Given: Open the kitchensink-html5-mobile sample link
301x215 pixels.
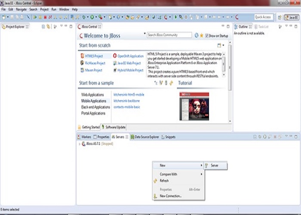Looking at the screenshot, I should coord(129,95).
